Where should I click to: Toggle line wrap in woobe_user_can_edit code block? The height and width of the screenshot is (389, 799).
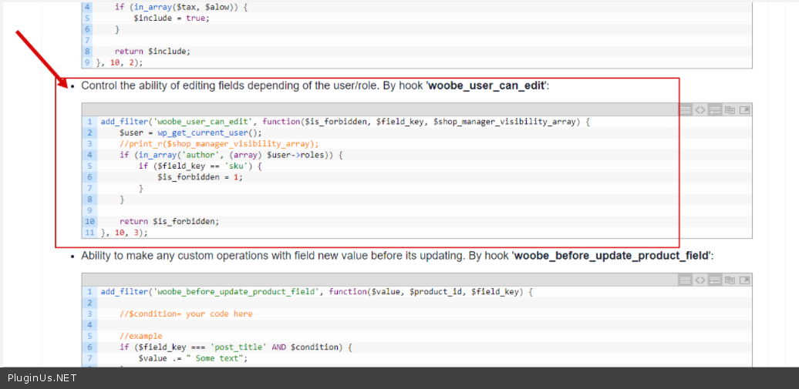(715, 110)
